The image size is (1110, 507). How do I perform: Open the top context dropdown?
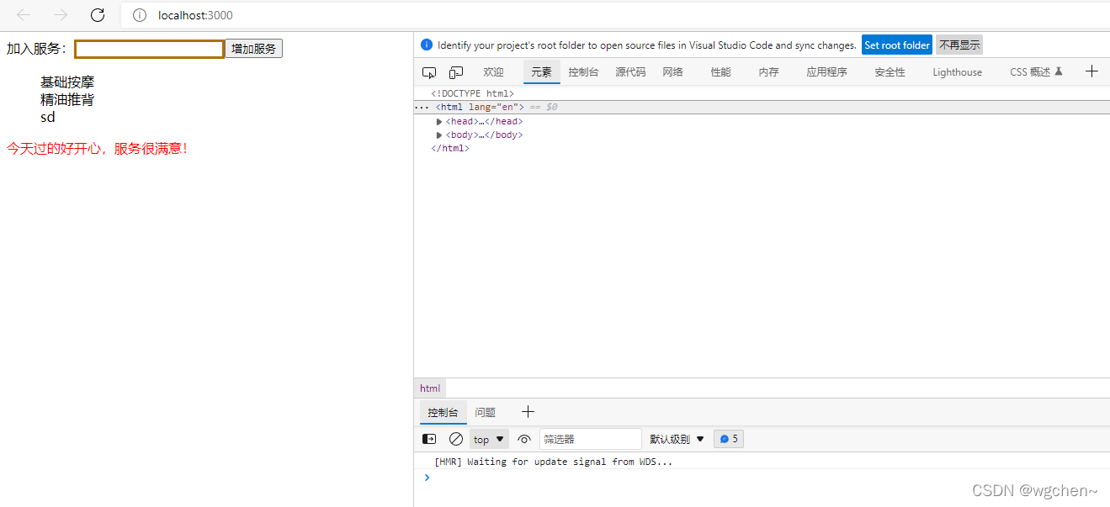[489, 439]
